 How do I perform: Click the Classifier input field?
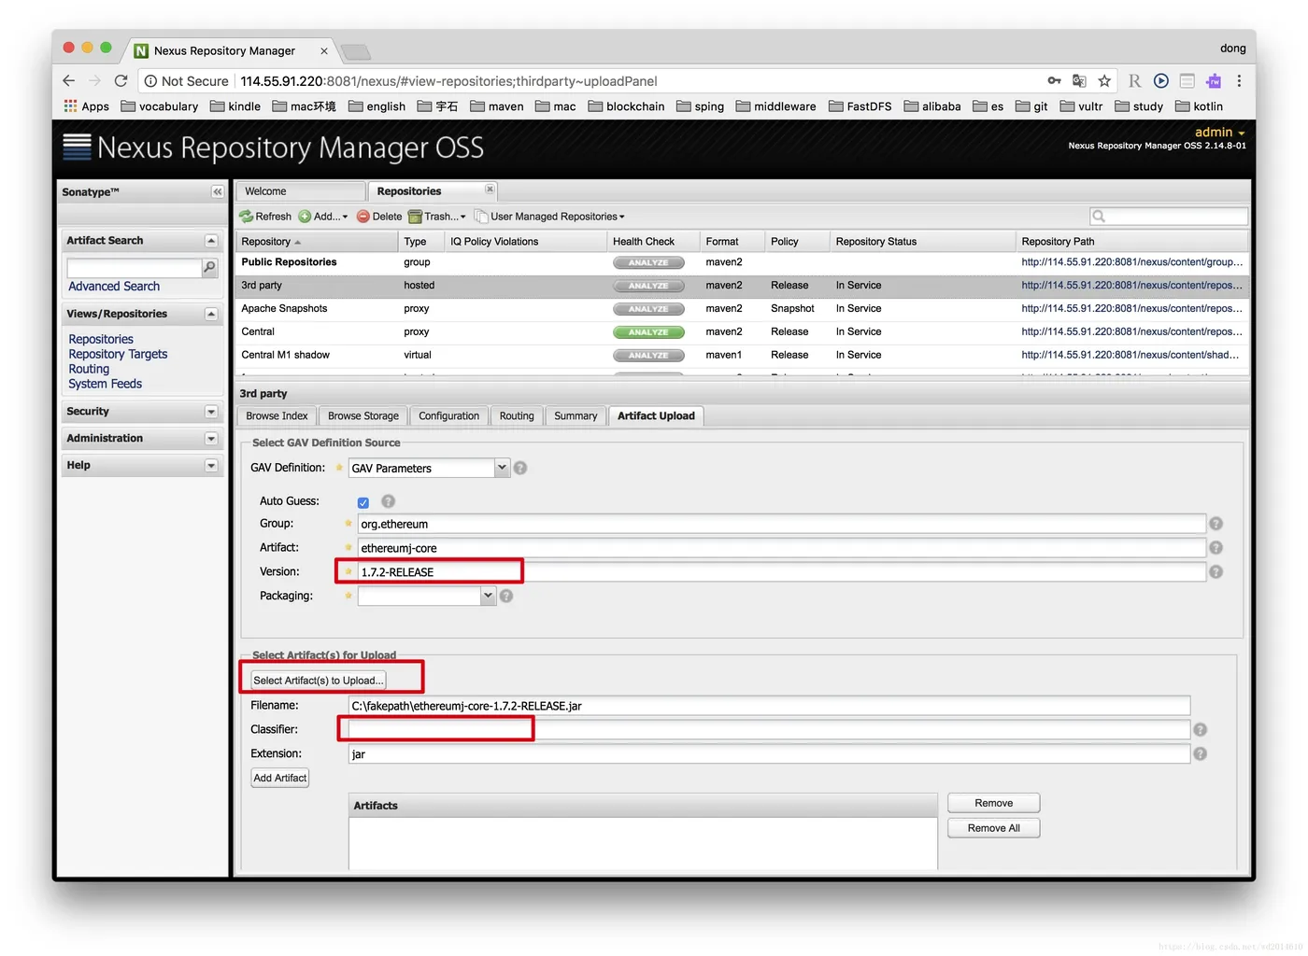tap(769, 729)
